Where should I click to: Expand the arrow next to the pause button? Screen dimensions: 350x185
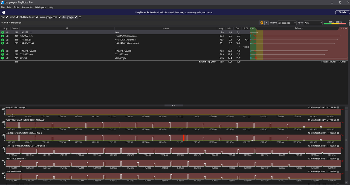pyautogui.click(x=267, y=23)
